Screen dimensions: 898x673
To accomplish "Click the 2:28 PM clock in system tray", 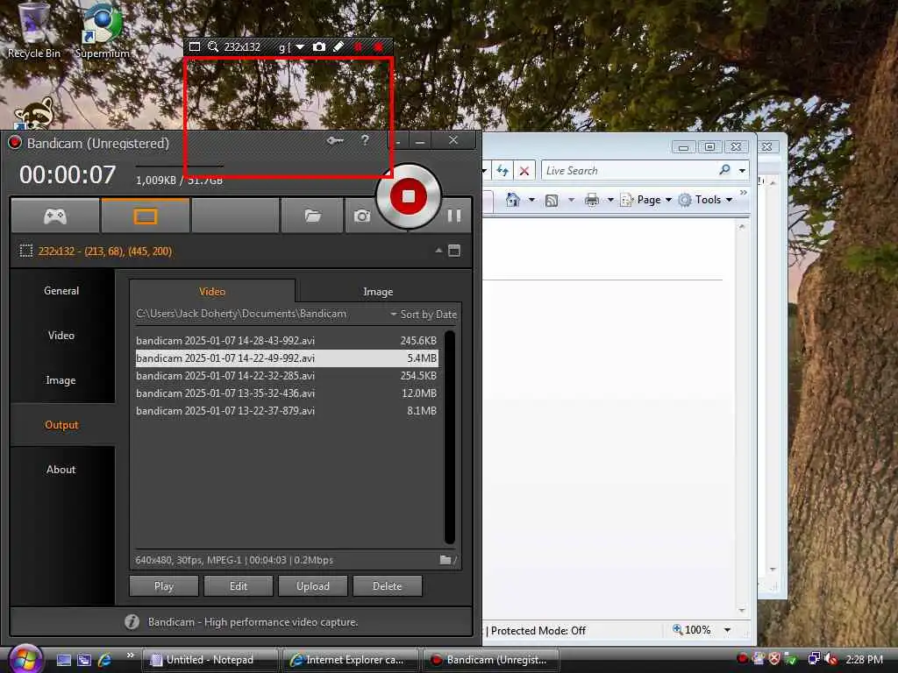I will click(864, 659).
